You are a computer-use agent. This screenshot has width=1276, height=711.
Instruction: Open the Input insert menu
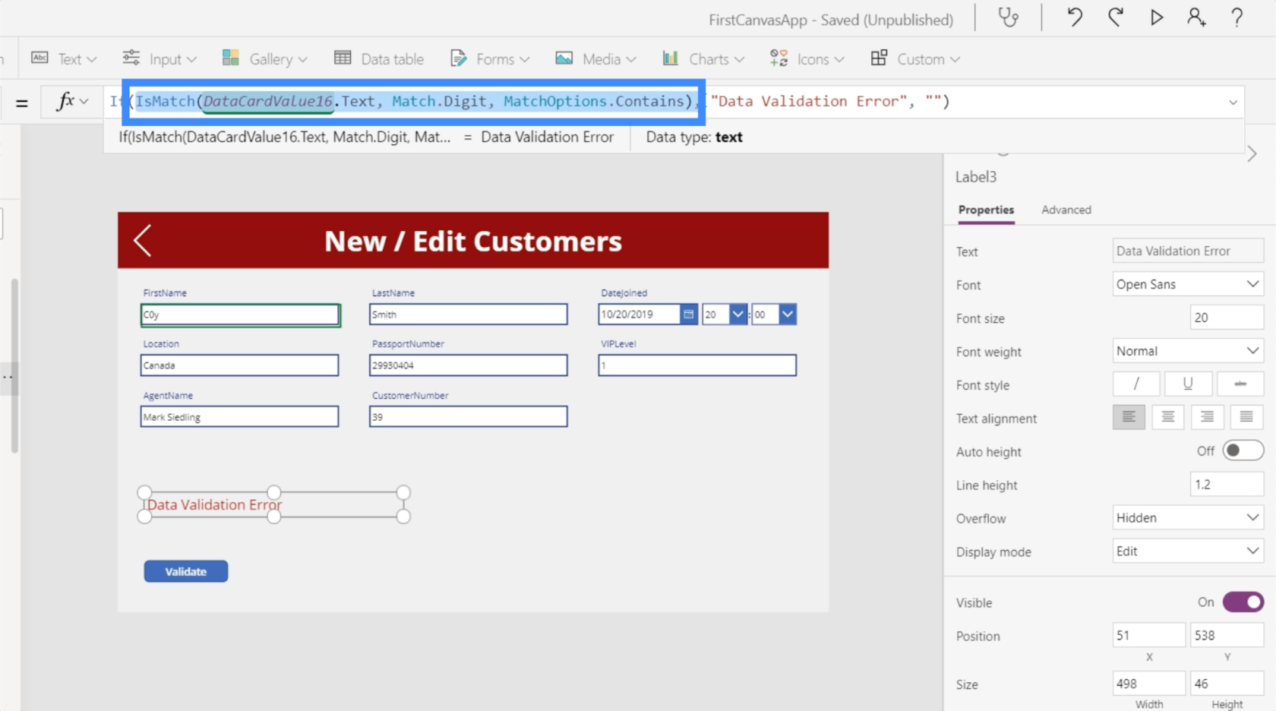(x=159, y=58)
